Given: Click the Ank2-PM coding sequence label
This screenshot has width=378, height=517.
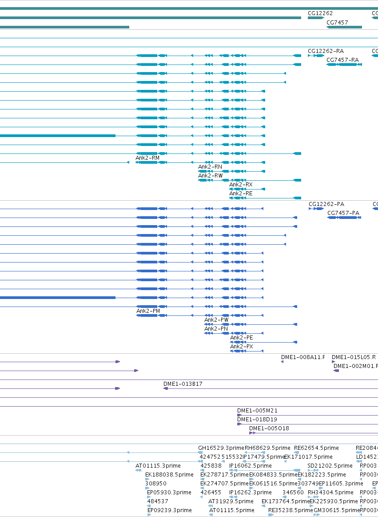Looking at the screenshot, I should 148,311.
